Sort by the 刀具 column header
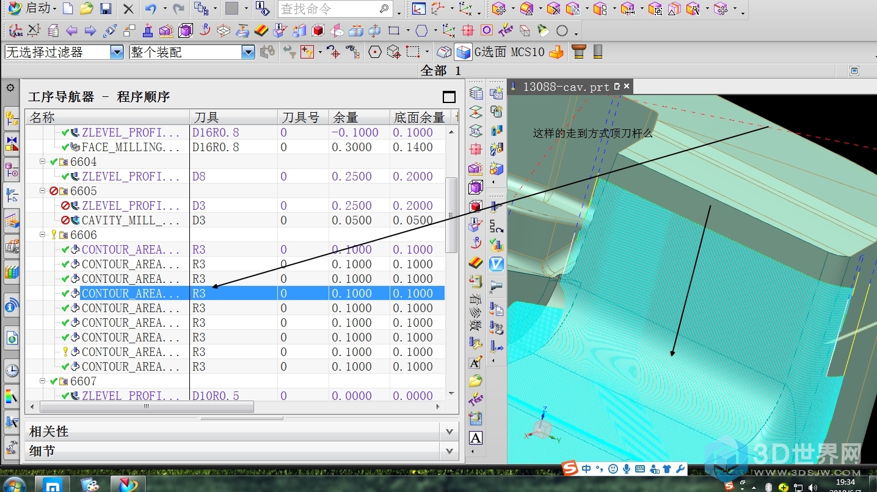Image resolution: width=877 pixels, height=492 pixels. pos(233,117)
